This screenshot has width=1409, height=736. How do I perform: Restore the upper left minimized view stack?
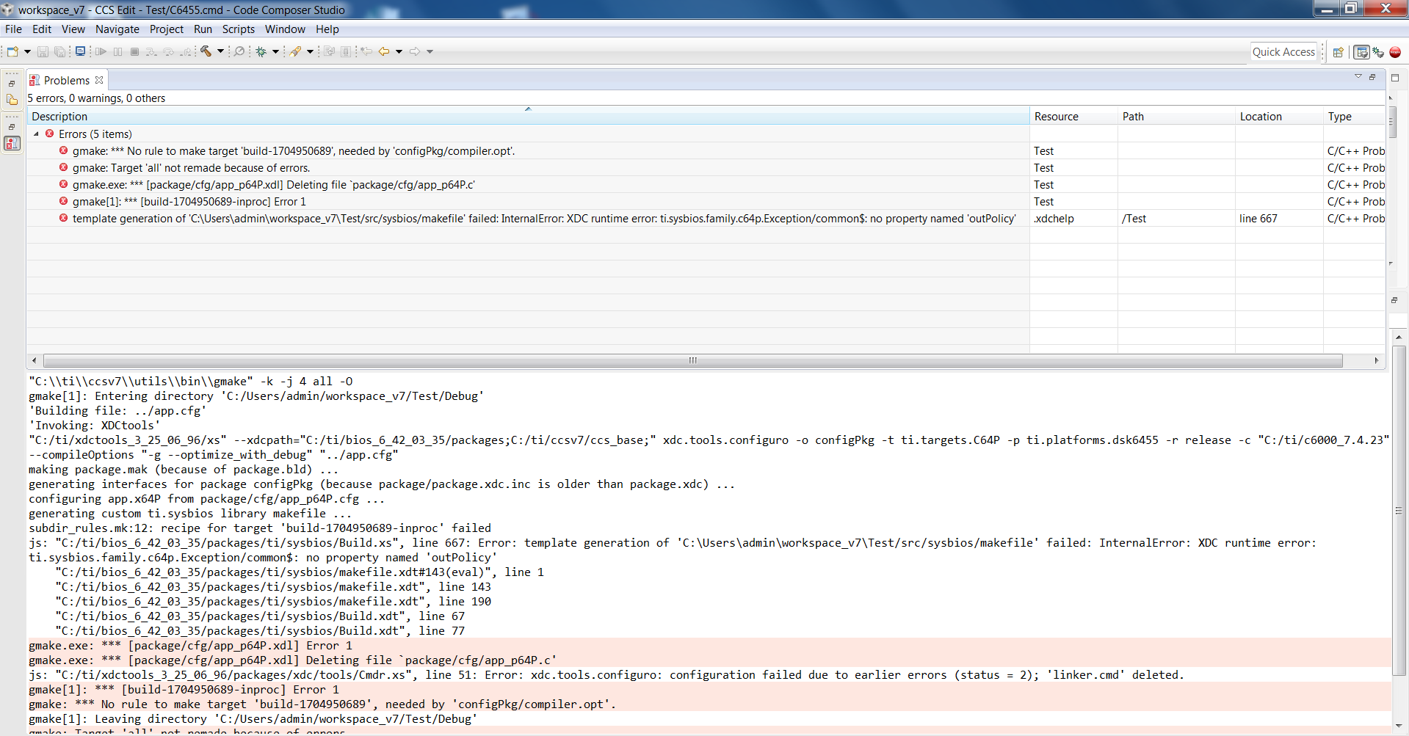coord(12,84)
